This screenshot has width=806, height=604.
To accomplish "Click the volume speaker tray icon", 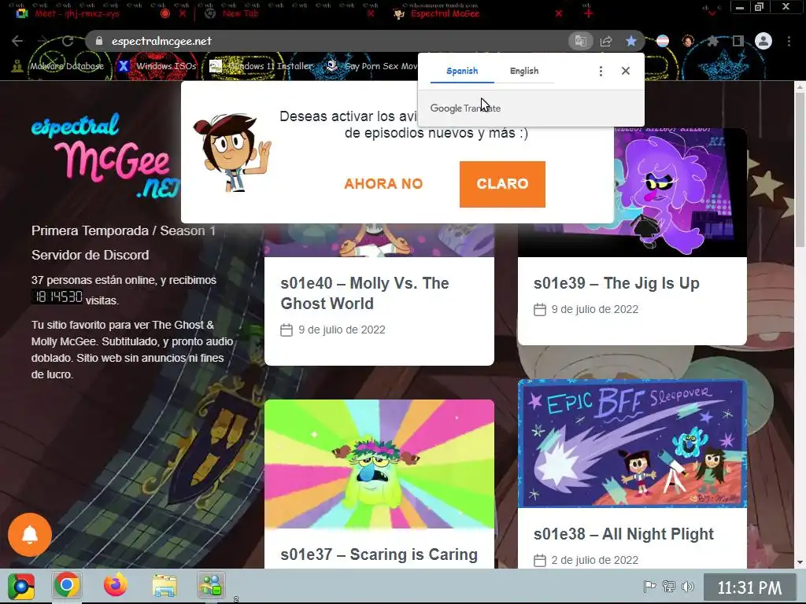I will point(687,586).
